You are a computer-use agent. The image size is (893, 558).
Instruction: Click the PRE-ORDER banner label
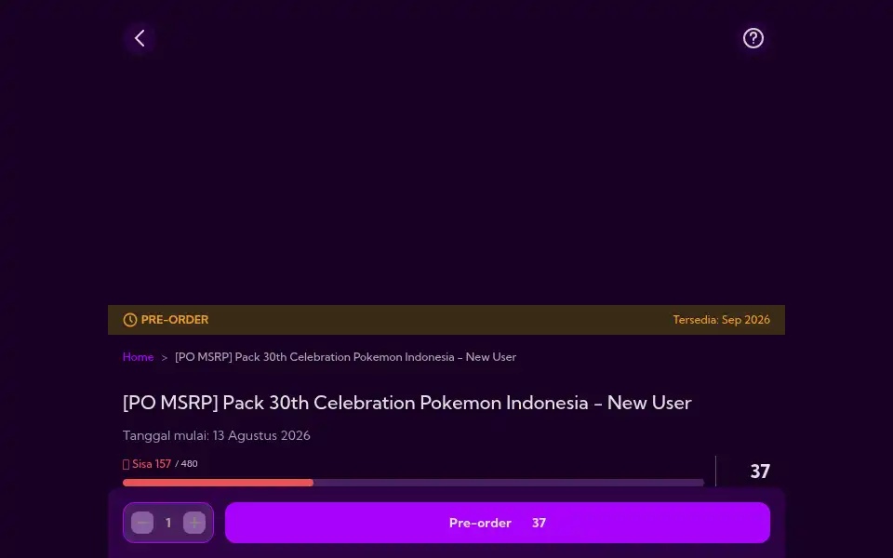tap(174, 320)
